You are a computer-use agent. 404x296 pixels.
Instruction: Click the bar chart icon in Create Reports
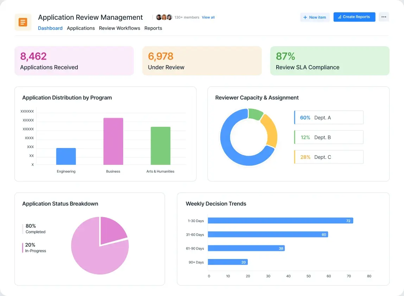(339, 17)
